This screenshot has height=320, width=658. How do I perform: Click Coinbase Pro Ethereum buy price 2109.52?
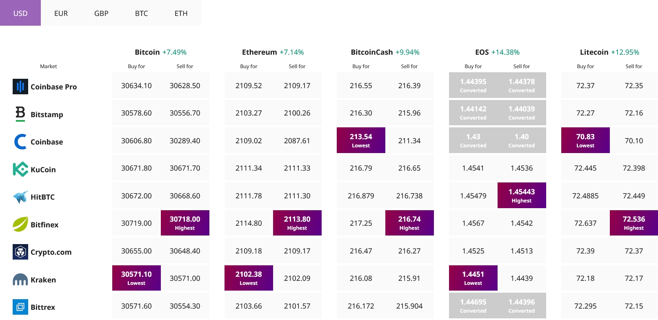pyautogui.click(x=249, y=86)
